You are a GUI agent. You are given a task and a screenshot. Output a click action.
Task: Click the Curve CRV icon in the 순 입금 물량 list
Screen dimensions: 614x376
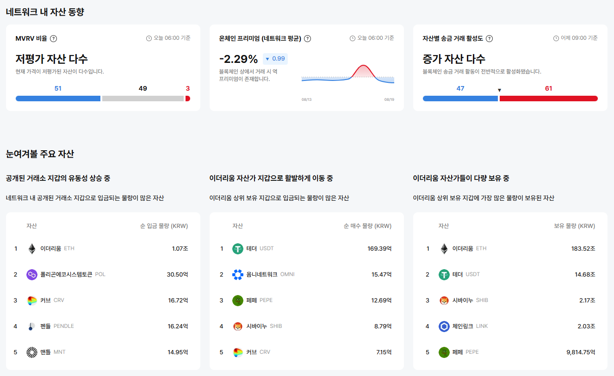click(x=32, y=301)
